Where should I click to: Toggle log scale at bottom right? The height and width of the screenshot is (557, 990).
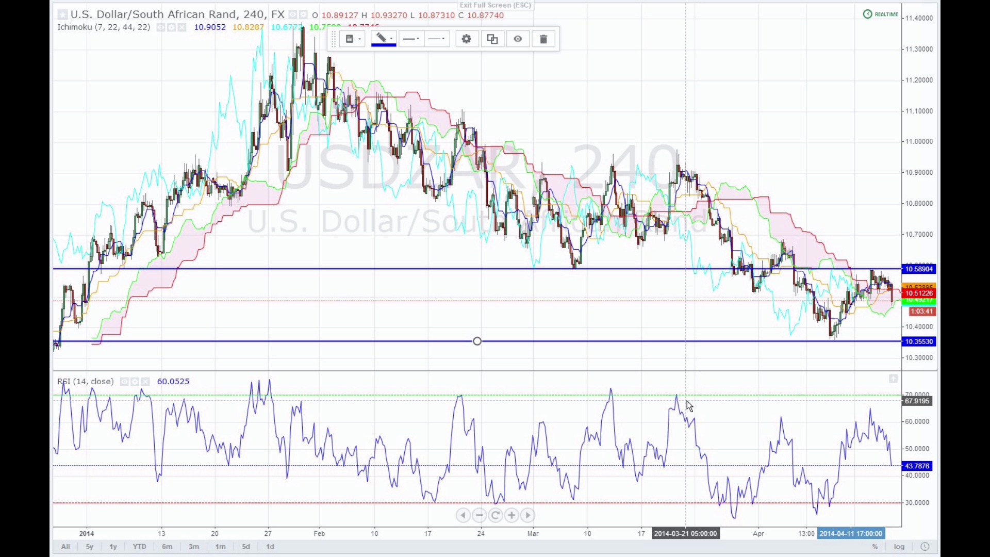click(899, 547)
